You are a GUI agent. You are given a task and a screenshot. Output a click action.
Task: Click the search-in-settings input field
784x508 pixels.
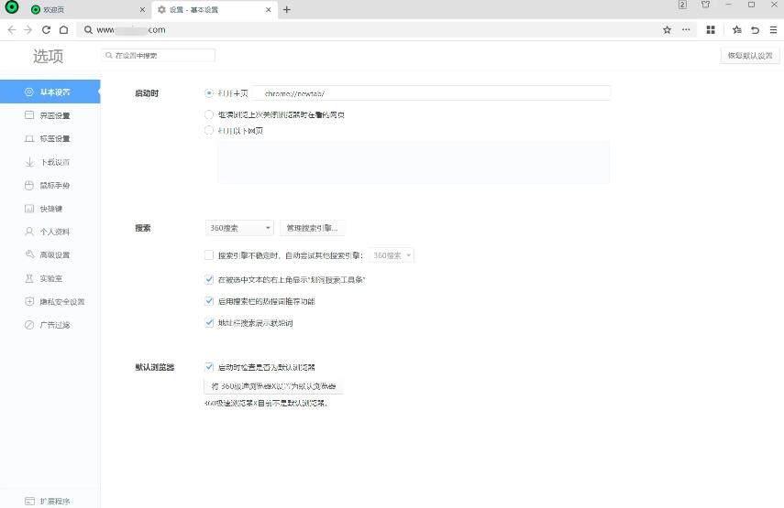tap(159, 56)
